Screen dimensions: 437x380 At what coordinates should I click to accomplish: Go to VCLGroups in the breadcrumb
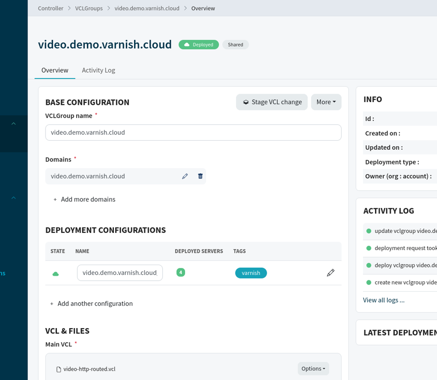[x=89, y=8]
